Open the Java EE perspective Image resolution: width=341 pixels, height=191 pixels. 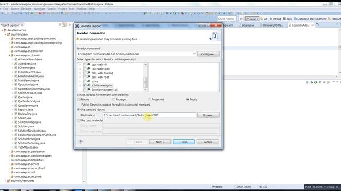[x=252, y=19]
